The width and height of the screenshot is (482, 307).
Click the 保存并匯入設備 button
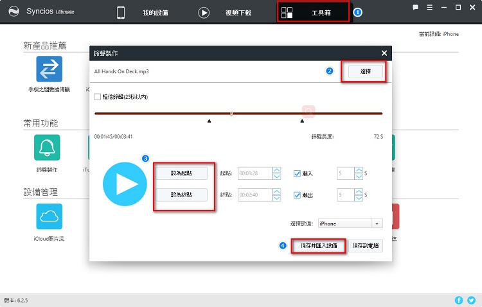[319, 245]
